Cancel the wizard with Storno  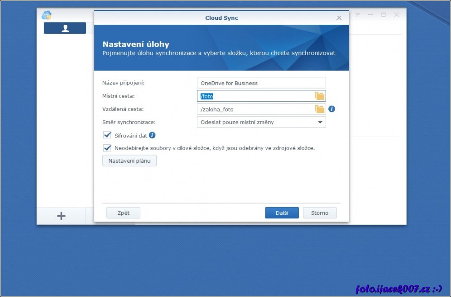pyautogui.click(x=319, y=213)
